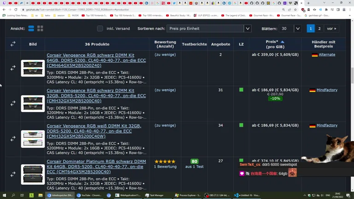The image size is (354, 199).
Task: Open the Blättern items-per-page dropdown
Action: [x=290, y=29]
